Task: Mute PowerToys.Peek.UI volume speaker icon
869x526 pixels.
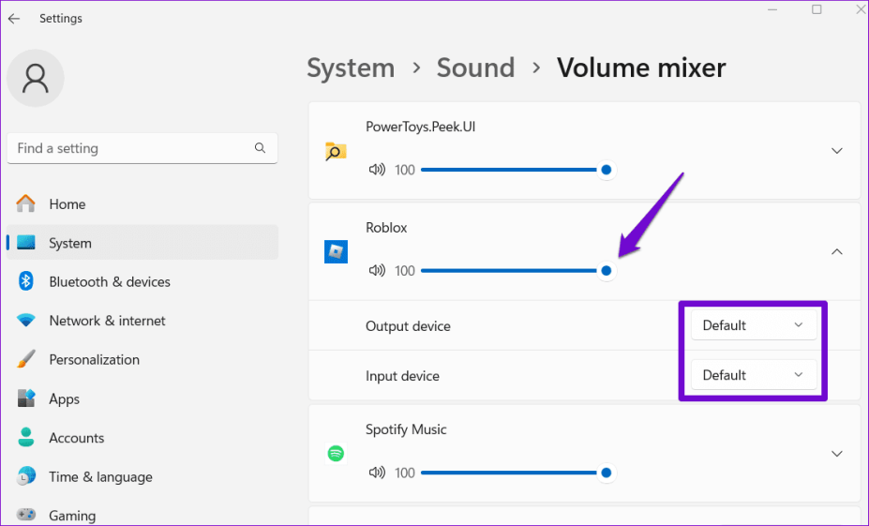Action: (x=377, y=170)
